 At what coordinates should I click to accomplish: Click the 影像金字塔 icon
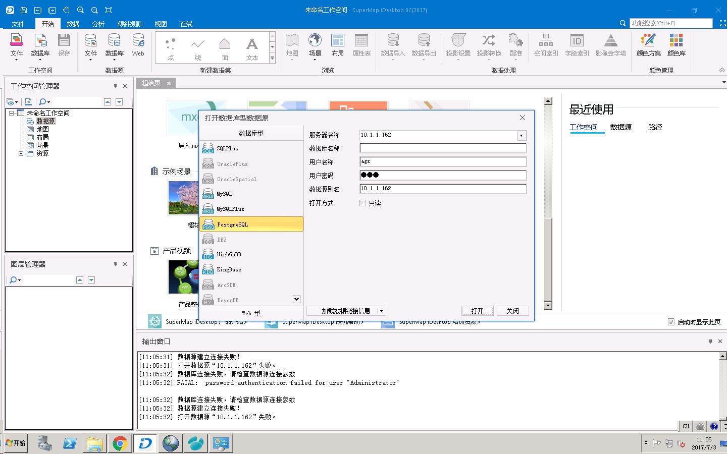point(610,45)
